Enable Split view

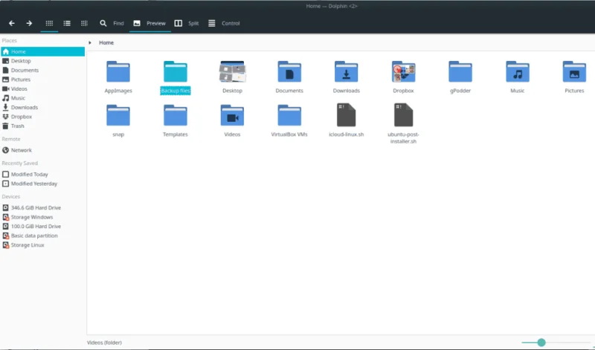coord(187,23)
